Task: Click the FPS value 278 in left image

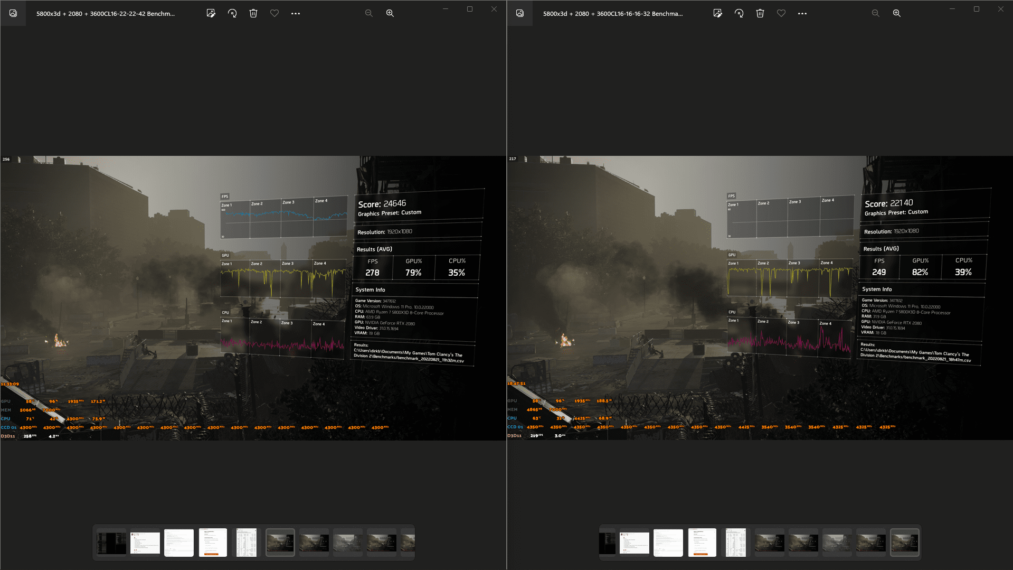Action: click(372, 273)
